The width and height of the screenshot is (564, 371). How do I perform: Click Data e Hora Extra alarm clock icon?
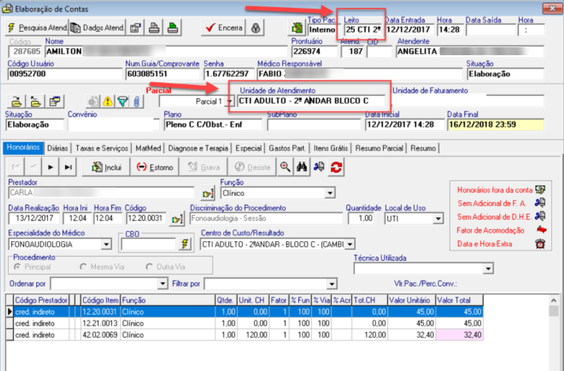pyautogui.click(x=540, y=243)
